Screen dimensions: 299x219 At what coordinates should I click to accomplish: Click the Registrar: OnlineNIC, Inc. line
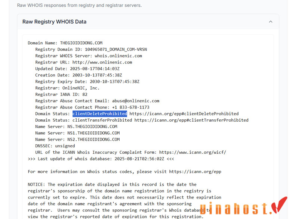pyautogui.click(x=67, y=88)
